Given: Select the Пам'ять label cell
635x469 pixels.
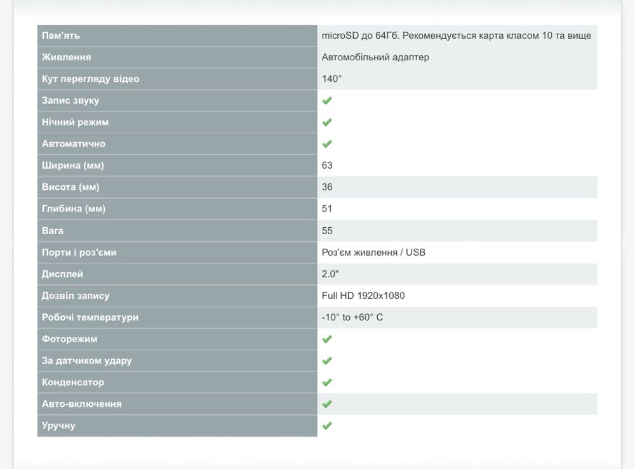Looking at the screenshot, I should click(x=177, y=36).
